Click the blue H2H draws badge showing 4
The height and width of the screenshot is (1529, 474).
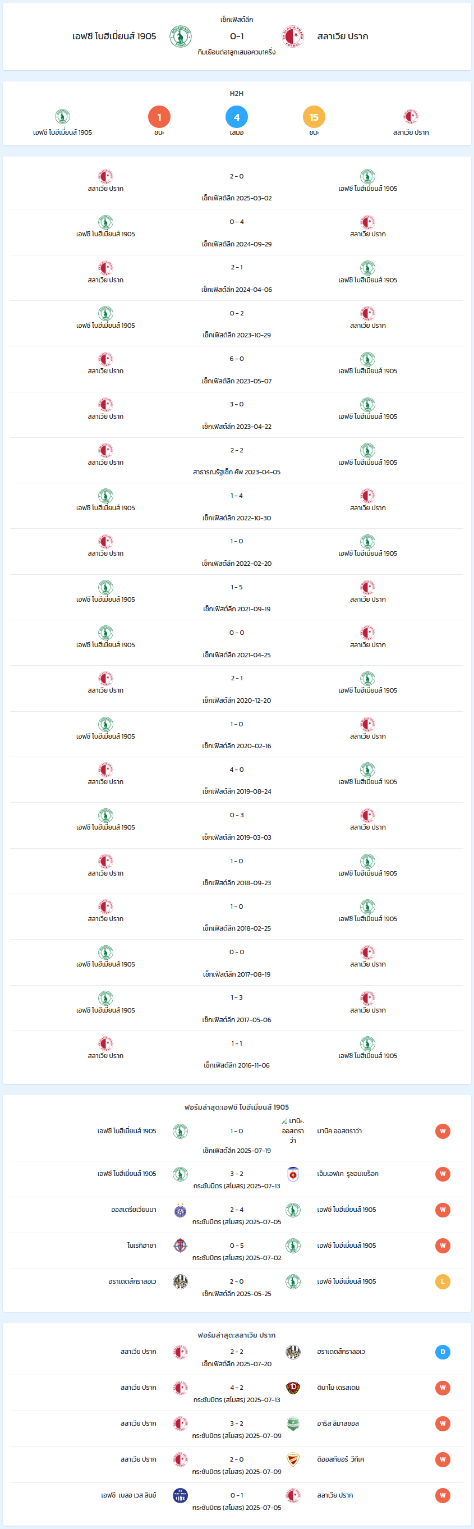point(237,117)
